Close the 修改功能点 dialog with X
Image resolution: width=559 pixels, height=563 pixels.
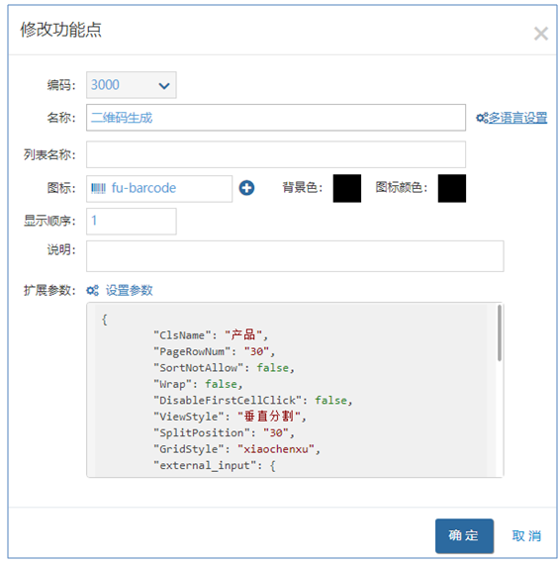tap(540, 34)
